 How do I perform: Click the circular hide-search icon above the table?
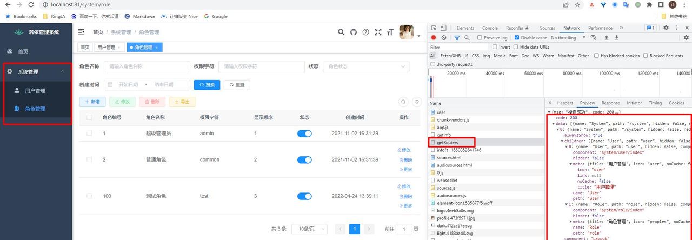403,102
